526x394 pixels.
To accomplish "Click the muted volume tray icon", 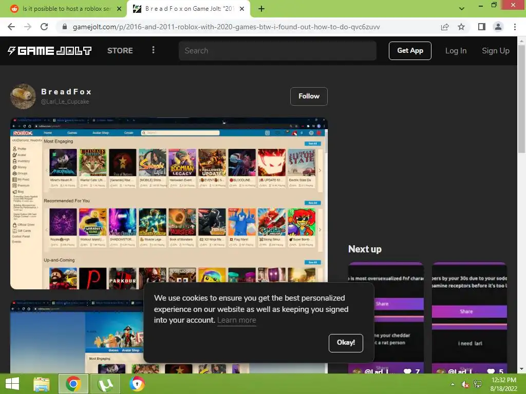I will [x=465, y=384].
